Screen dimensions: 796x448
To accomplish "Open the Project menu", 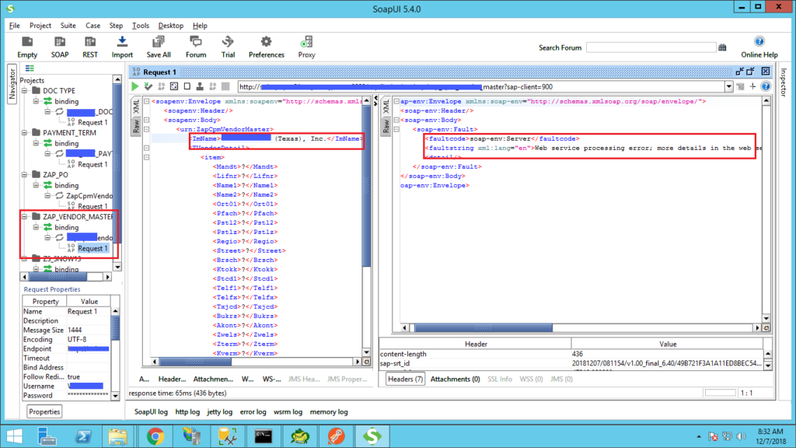I will 40,26.
